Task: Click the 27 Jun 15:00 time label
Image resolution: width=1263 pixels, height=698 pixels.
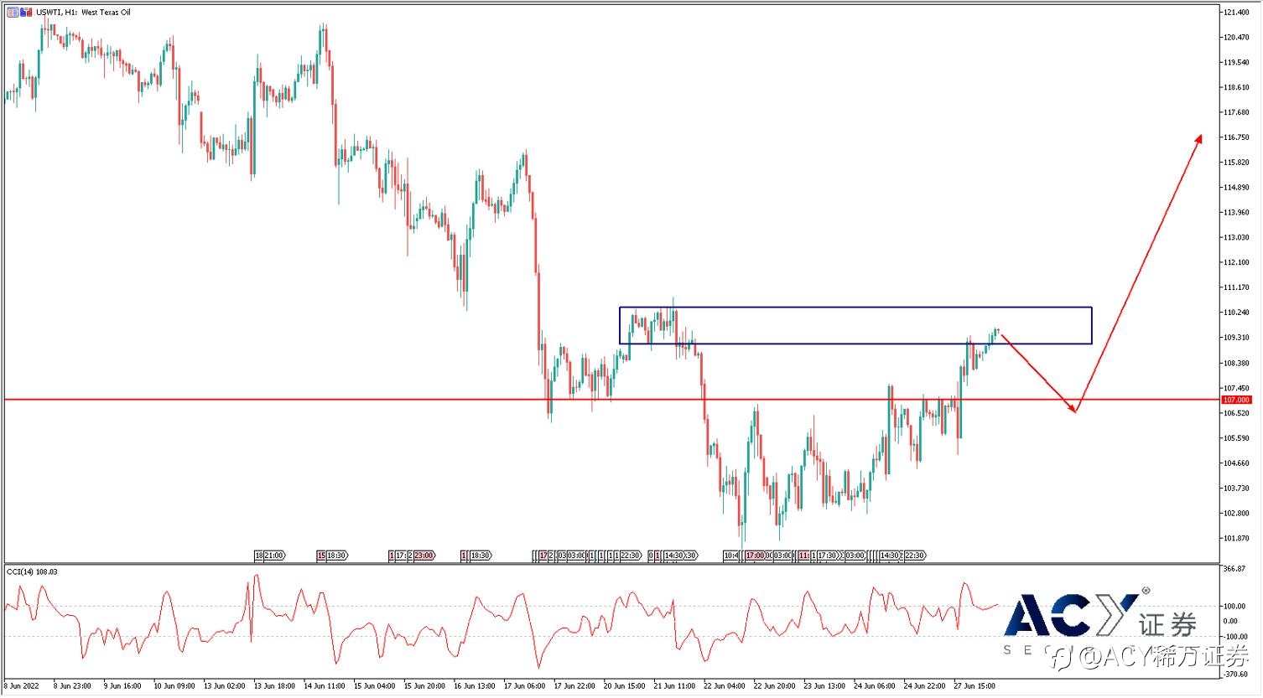Action: click(974, 686)
